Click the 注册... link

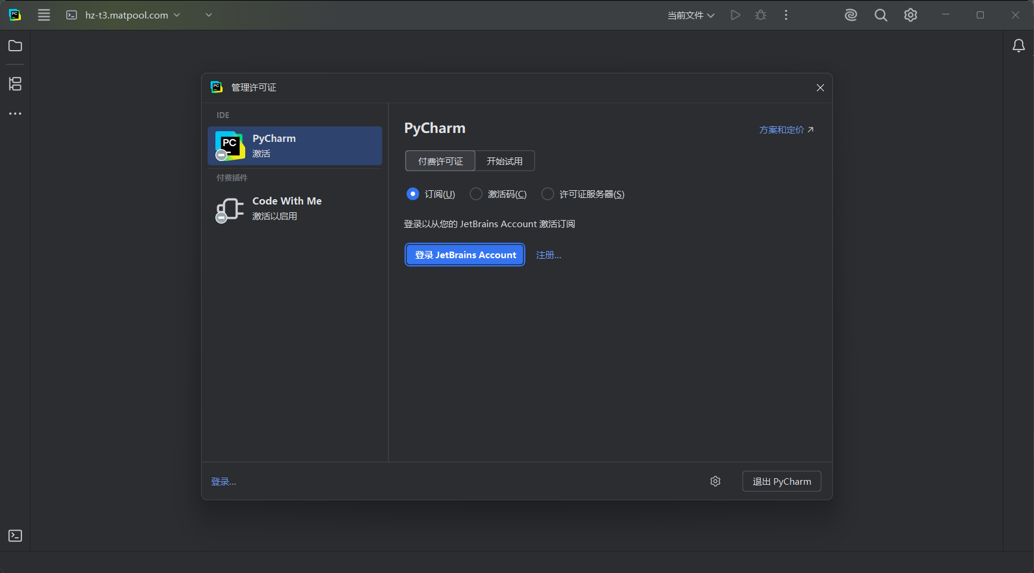(x=548, y=255)
